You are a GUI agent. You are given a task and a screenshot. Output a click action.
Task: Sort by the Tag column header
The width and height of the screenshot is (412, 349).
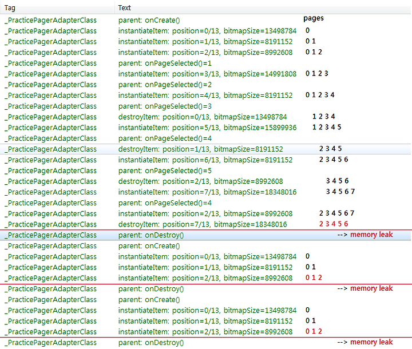(x=57, y=8)
